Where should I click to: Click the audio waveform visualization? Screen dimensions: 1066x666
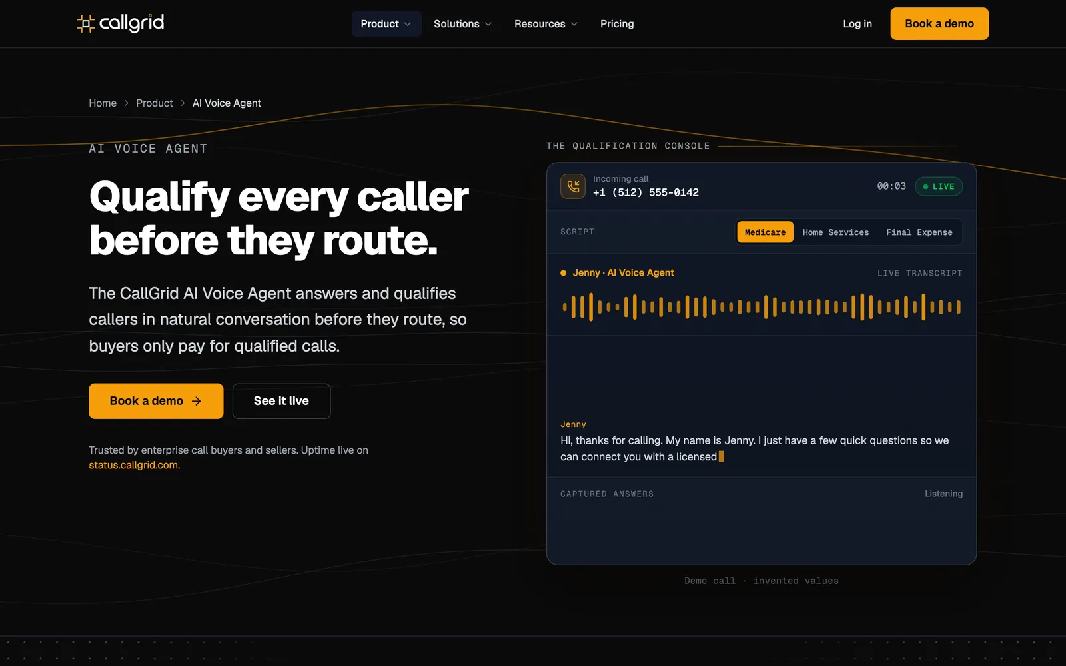[x=762, y=307]
